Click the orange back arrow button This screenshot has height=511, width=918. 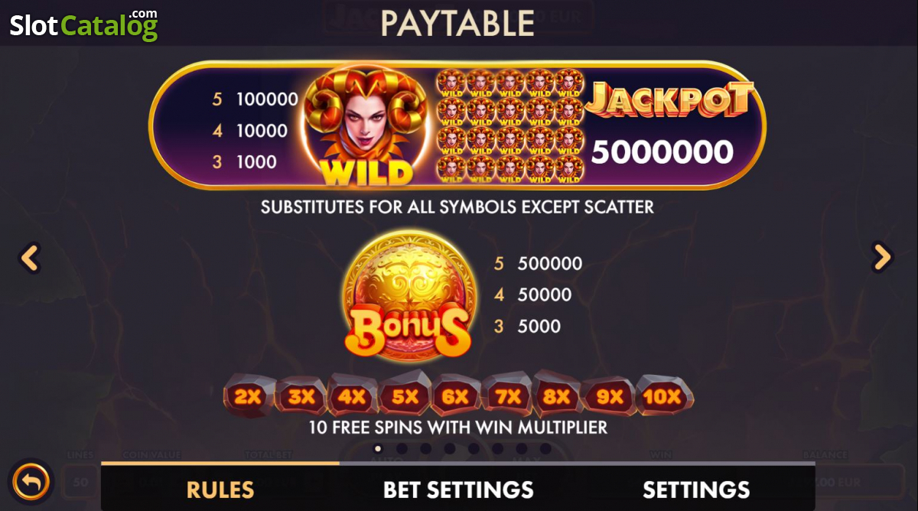pyautogui.click(x=31, y=482)
